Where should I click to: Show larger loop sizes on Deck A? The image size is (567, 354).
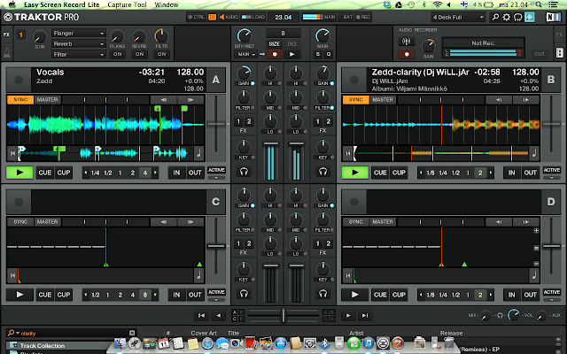coord(156,173)
